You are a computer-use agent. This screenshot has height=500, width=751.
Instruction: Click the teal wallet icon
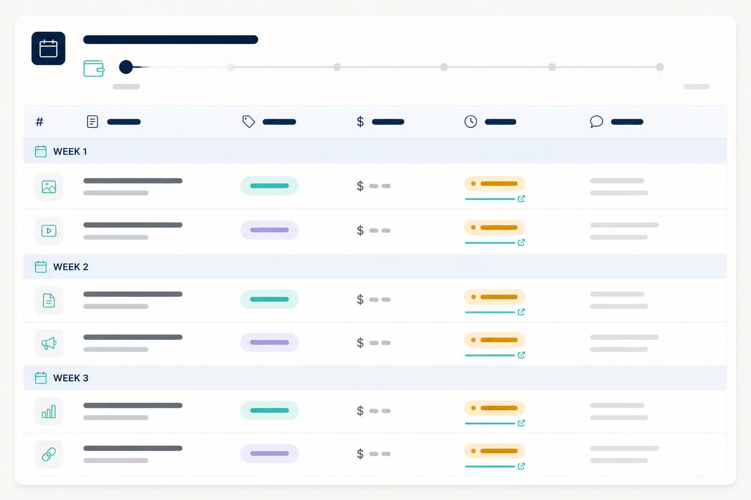click(x=94, y=68)
